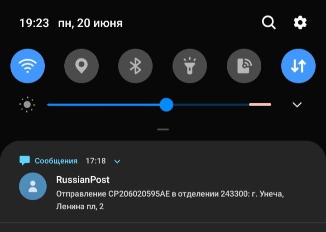
Task: Turn off the Wi-Fi quick toggle
Action: (x=28, y=66)
